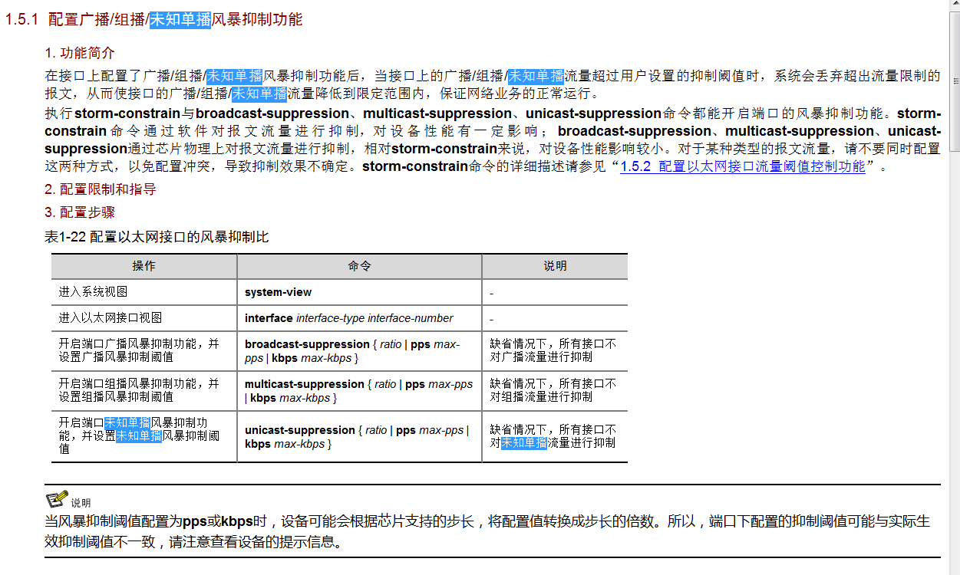The width and height of the screenshot is (960, 575).
Task: Click the paragraph starting 在接口上配置了广播/组播
Action: (493, 85)
